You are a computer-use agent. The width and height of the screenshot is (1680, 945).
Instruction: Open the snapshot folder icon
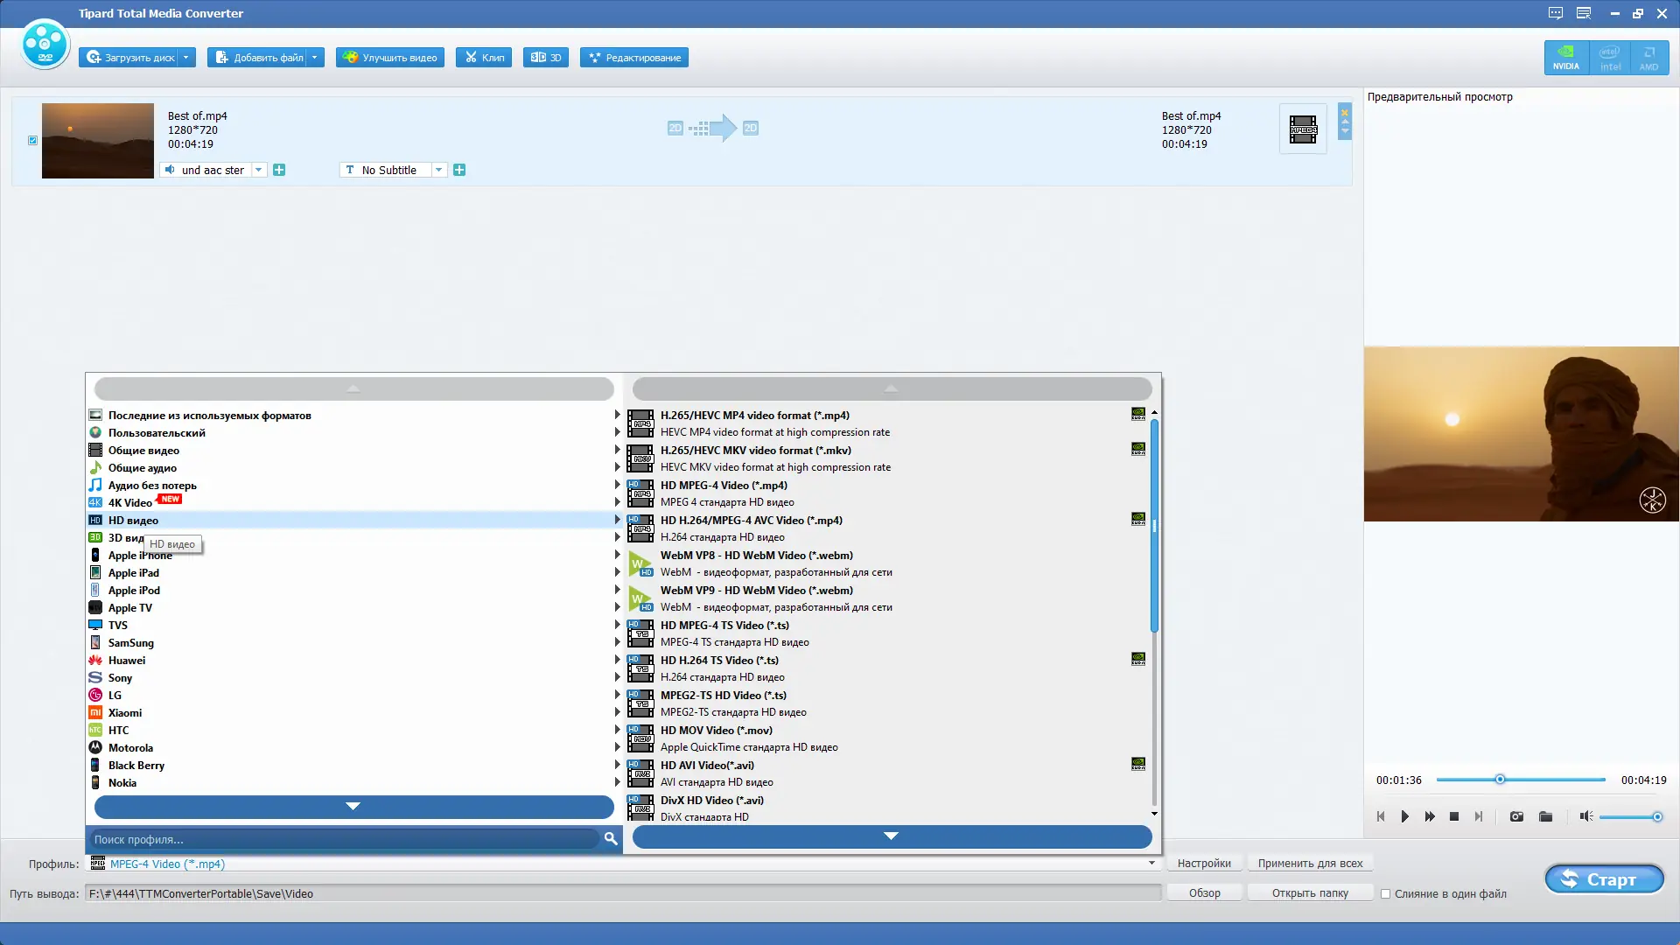tap(1544, 816)
